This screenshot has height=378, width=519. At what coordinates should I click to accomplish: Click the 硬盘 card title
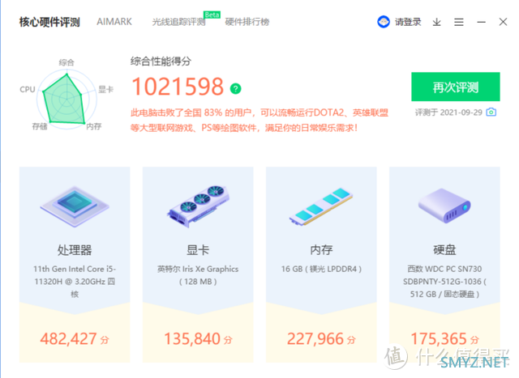click(444, 250)
